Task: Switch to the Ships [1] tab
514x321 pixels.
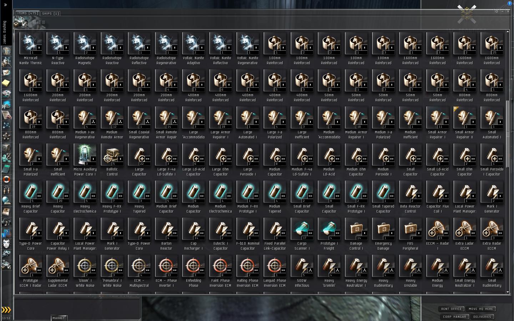Action: [50, 14]
